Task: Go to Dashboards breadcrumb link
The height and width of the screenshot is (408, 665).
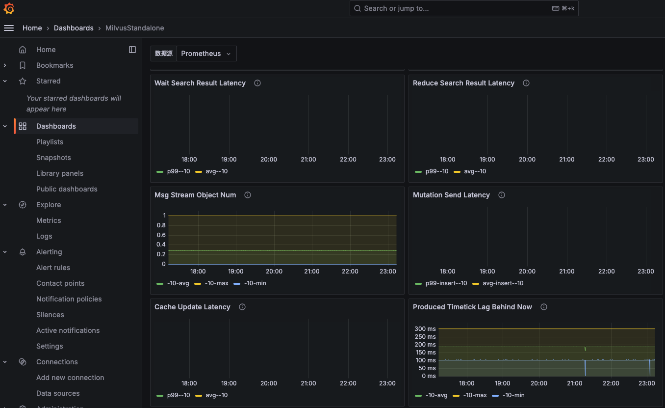Action: click(74, 28)
